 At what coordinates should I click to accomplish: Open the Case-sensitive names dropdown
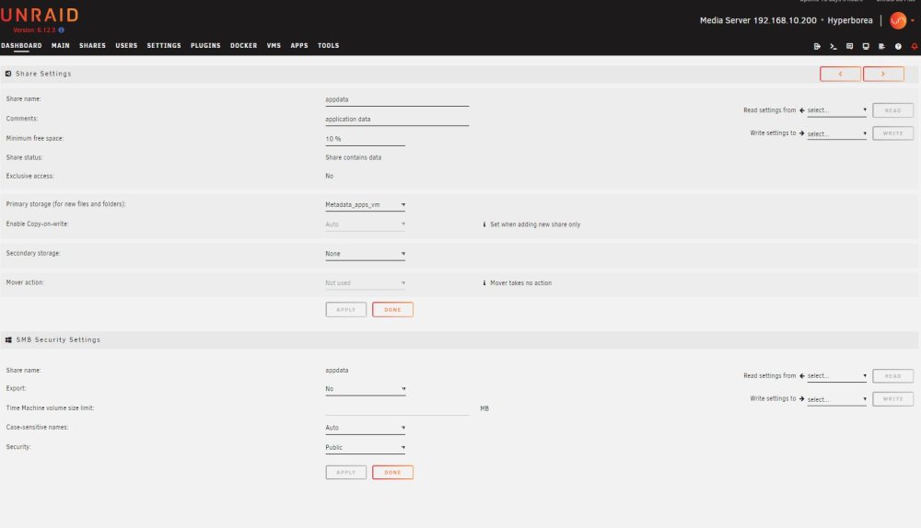(365, 428)
